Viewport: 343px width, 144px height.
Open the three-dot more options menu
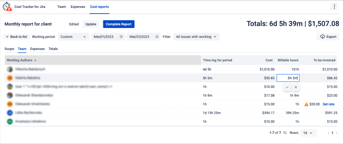(x=334, y=7)
